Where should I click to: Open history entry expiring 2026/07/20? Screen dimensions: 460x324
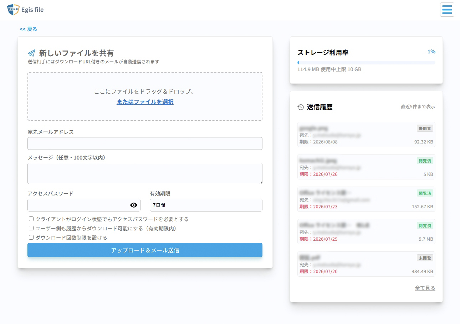click(x=366, y=264)
